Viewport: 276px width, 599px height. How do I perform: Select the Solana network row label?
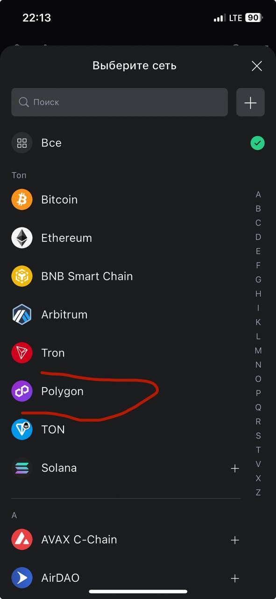pyautogui.click(x=59, y=468)
